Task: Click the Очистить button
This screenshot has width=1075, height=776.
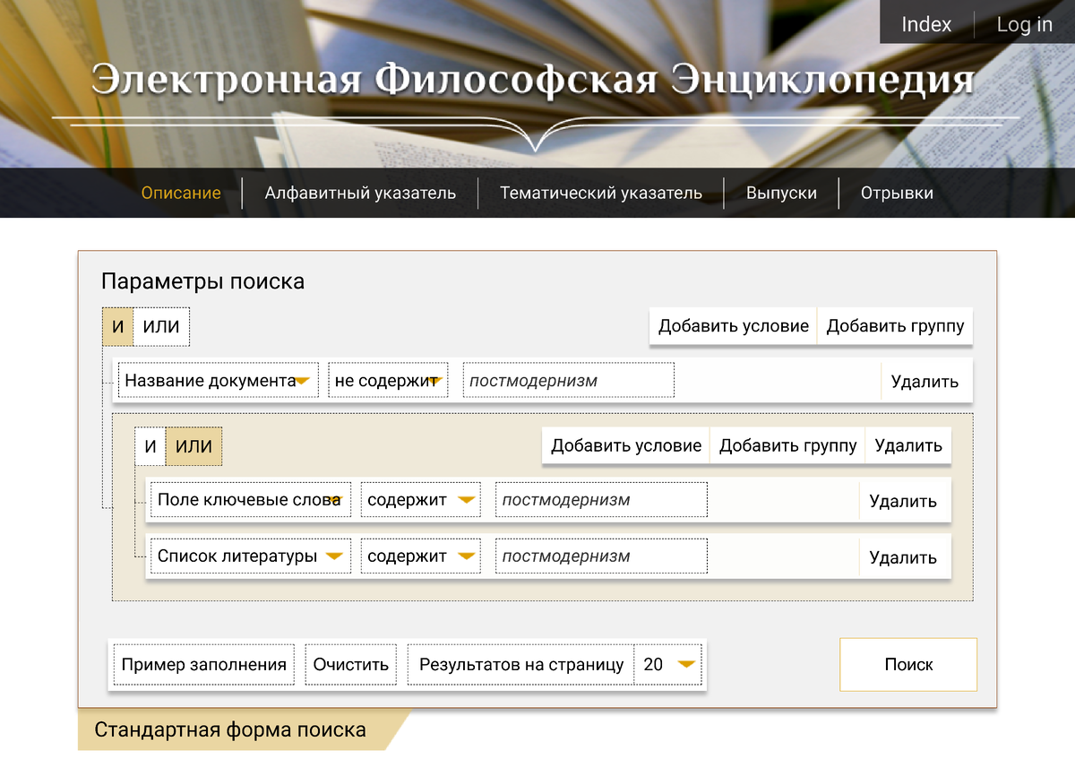Action: click(351, 664)
